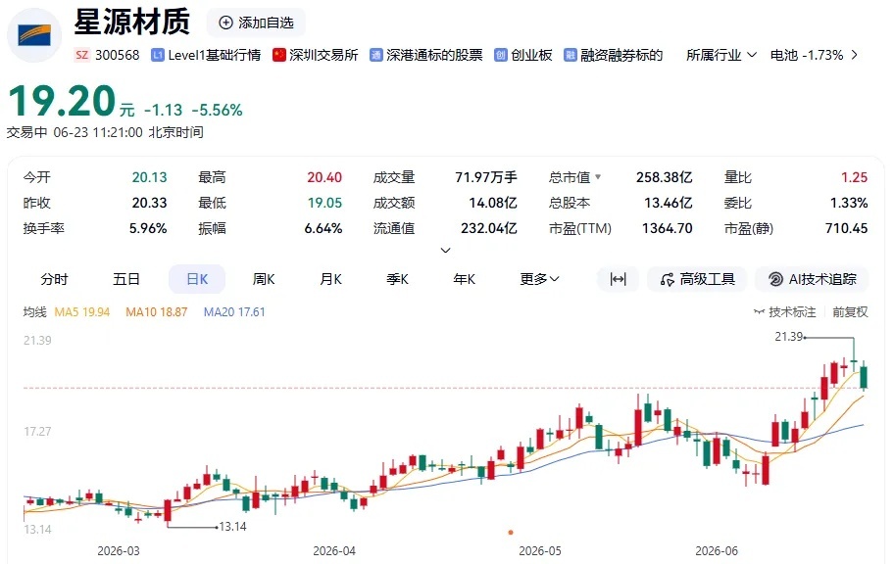The width and height of the screenshot is (894, 564).
Task: Click right chevron next to 电池
Action: click(854, 55)
